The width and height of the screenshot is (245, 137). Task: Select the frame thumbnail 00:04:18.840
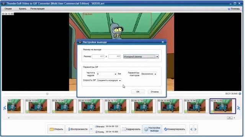196,106
